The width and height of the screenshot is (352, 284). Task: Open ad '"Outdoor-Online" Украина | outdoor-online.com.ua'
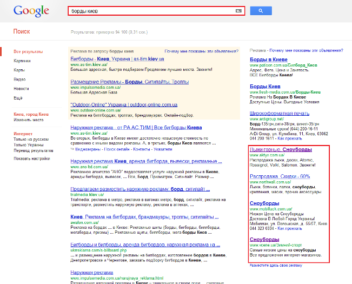pos(124,104)
